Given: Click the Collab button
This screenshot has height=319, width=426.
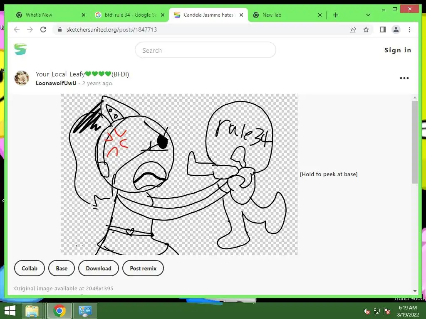Looking at the screenshot, I should click(x=30, y=268).
